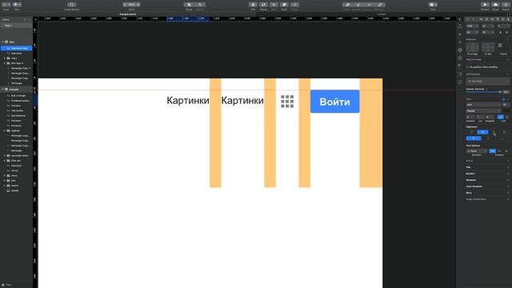Image resolution: width=512 pixels, height=288 pixels.
Task: Set text alignment to left
Action: [x=471, y=132]
